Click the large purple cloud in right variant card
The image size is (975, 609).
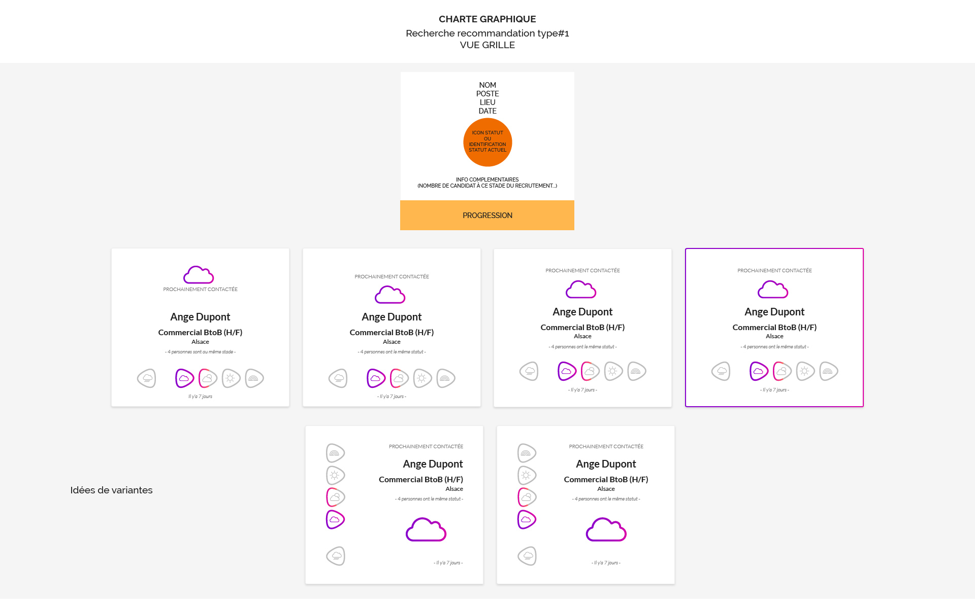coord(606,530)
